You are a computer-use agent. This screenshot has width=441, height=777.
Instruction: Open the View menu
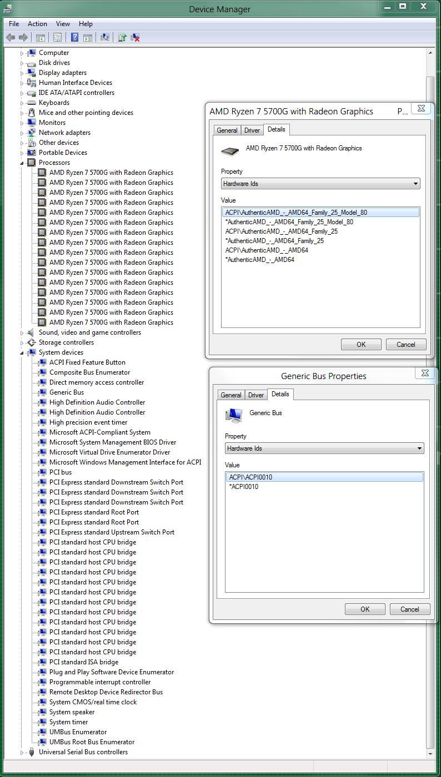pos(63,24)
